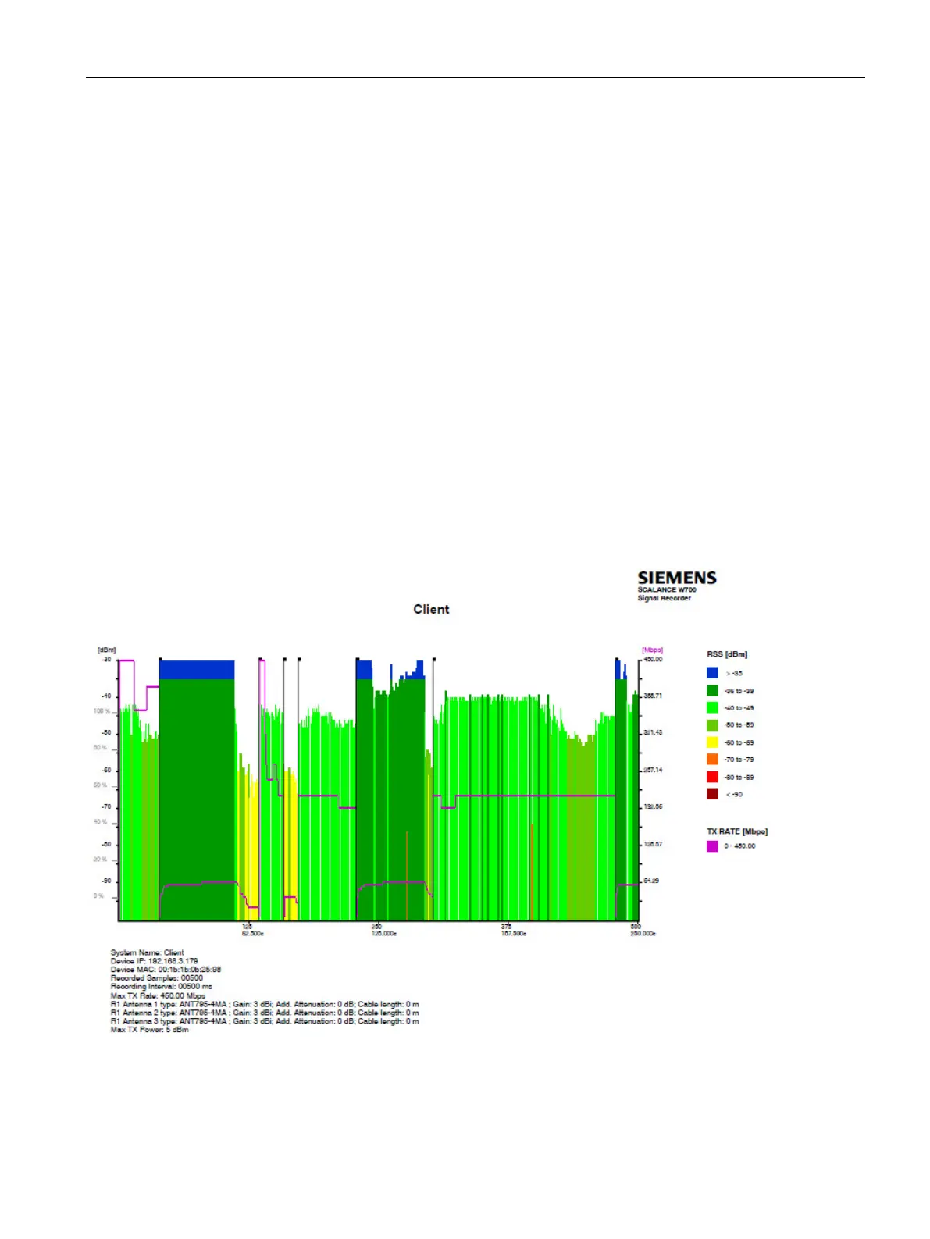
Task: Click the 'Max TX Rate: 450.00 Mbps' line
Action: point(158,995)
